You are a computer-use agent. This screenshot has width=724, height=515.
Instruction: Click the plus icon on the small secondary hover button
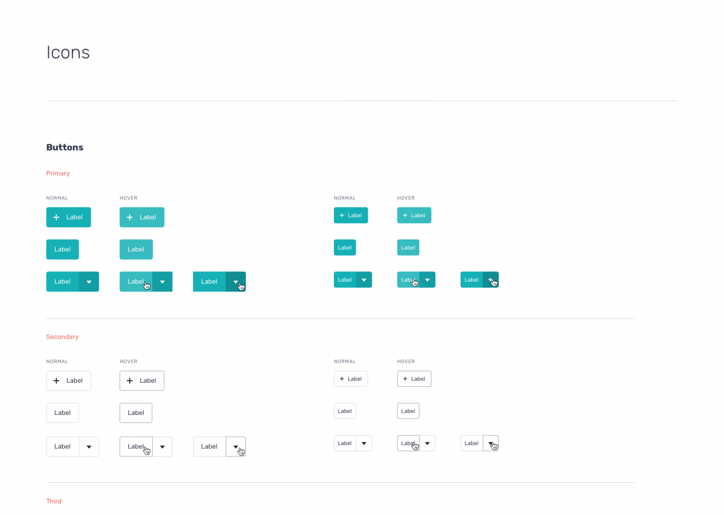(404, 379)
